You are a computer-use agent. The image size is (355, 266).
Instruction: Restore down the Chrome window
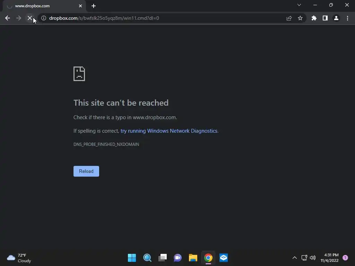click(x=331, y=5)
